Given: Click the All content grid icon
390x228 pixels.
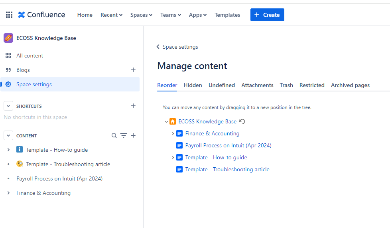Looking at the screenshot, I should click(8, 56).
